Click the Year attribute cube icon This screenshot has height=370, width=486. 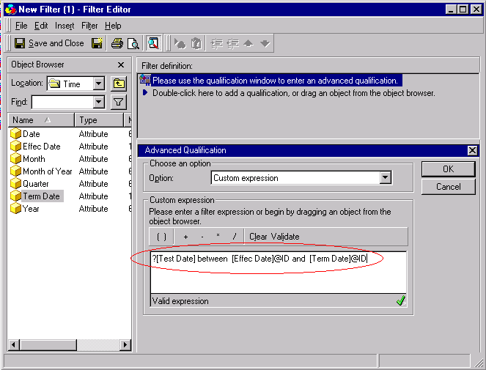click(x=15, y=209)
